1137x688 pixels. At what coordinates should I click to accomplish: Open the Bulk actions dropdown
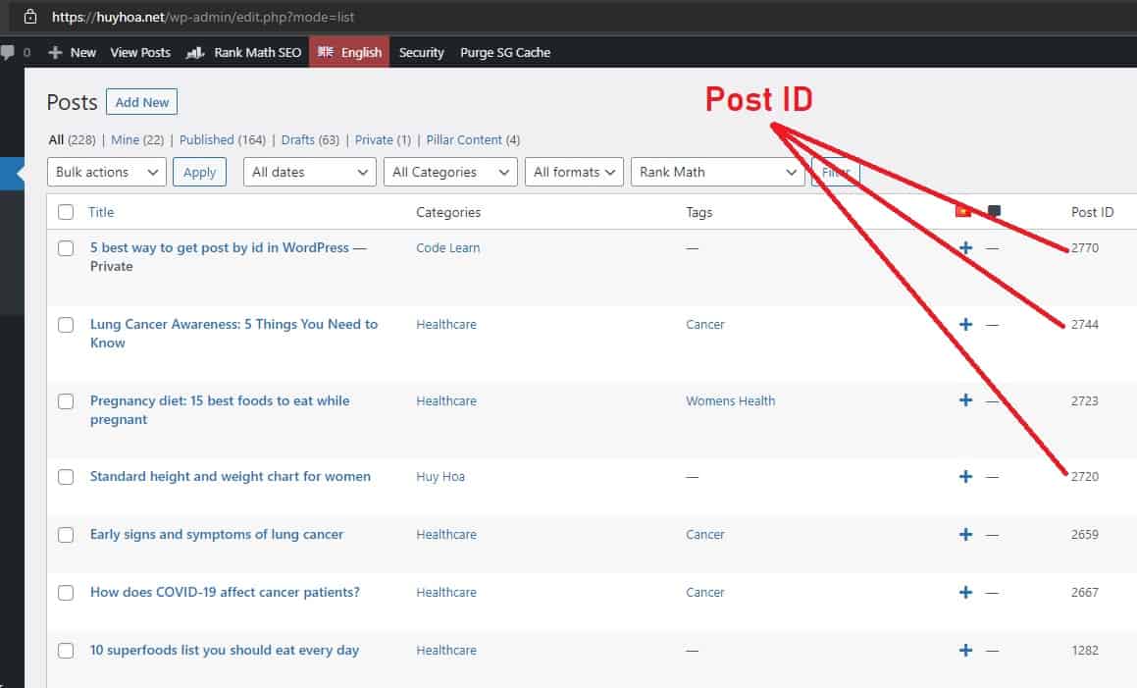click(106, 172)
